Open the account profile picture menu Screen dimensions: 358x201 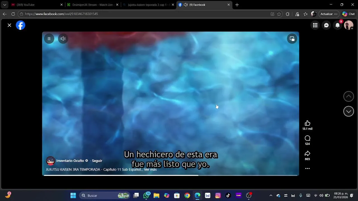[x=348, y=25]
